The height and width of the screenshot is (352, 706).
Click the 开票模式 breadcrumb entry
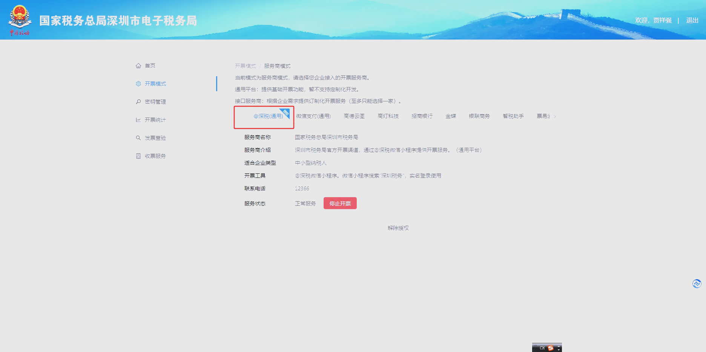(x=245, y=66)
